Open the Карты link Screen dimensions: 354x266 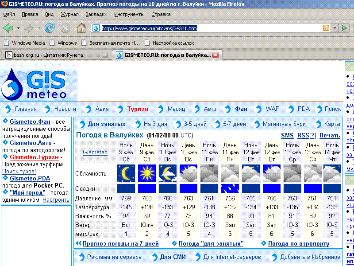[332, 124]
